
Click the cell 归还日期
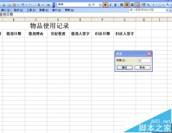(x=103, y=34)
